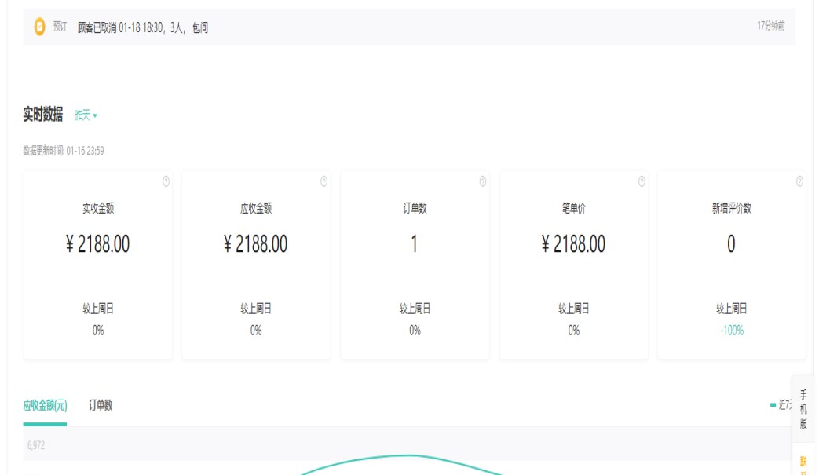This screenshot has width=819, height=475.
Task: Click the 实收金额 ¥2188.00 value
Action: click(x=98, y=244)
